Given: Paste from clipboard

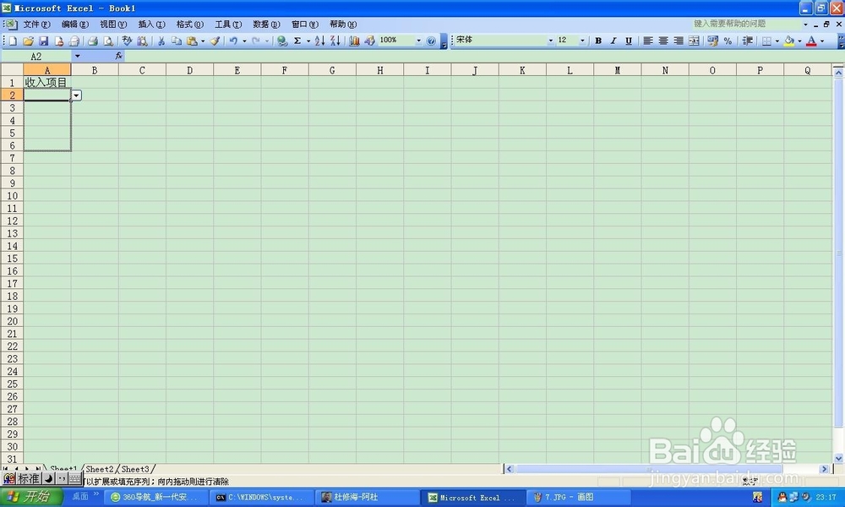Looking at the screenshot, I should (192, 41).
